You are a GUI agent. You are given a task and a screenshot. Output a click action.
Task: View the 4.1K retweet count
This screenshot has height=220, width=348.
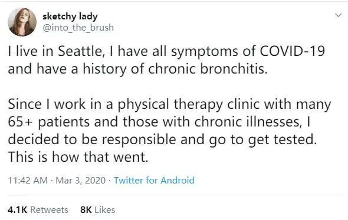click(x=17, y=210)
